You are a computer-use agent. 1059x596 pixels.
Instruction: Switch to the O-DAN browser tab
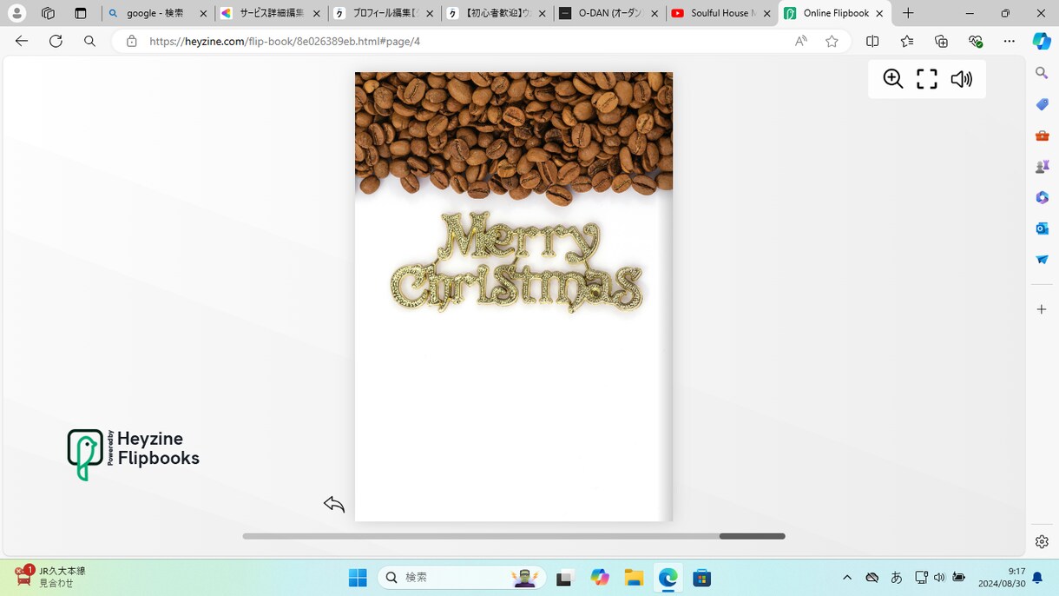pos(608,13)
